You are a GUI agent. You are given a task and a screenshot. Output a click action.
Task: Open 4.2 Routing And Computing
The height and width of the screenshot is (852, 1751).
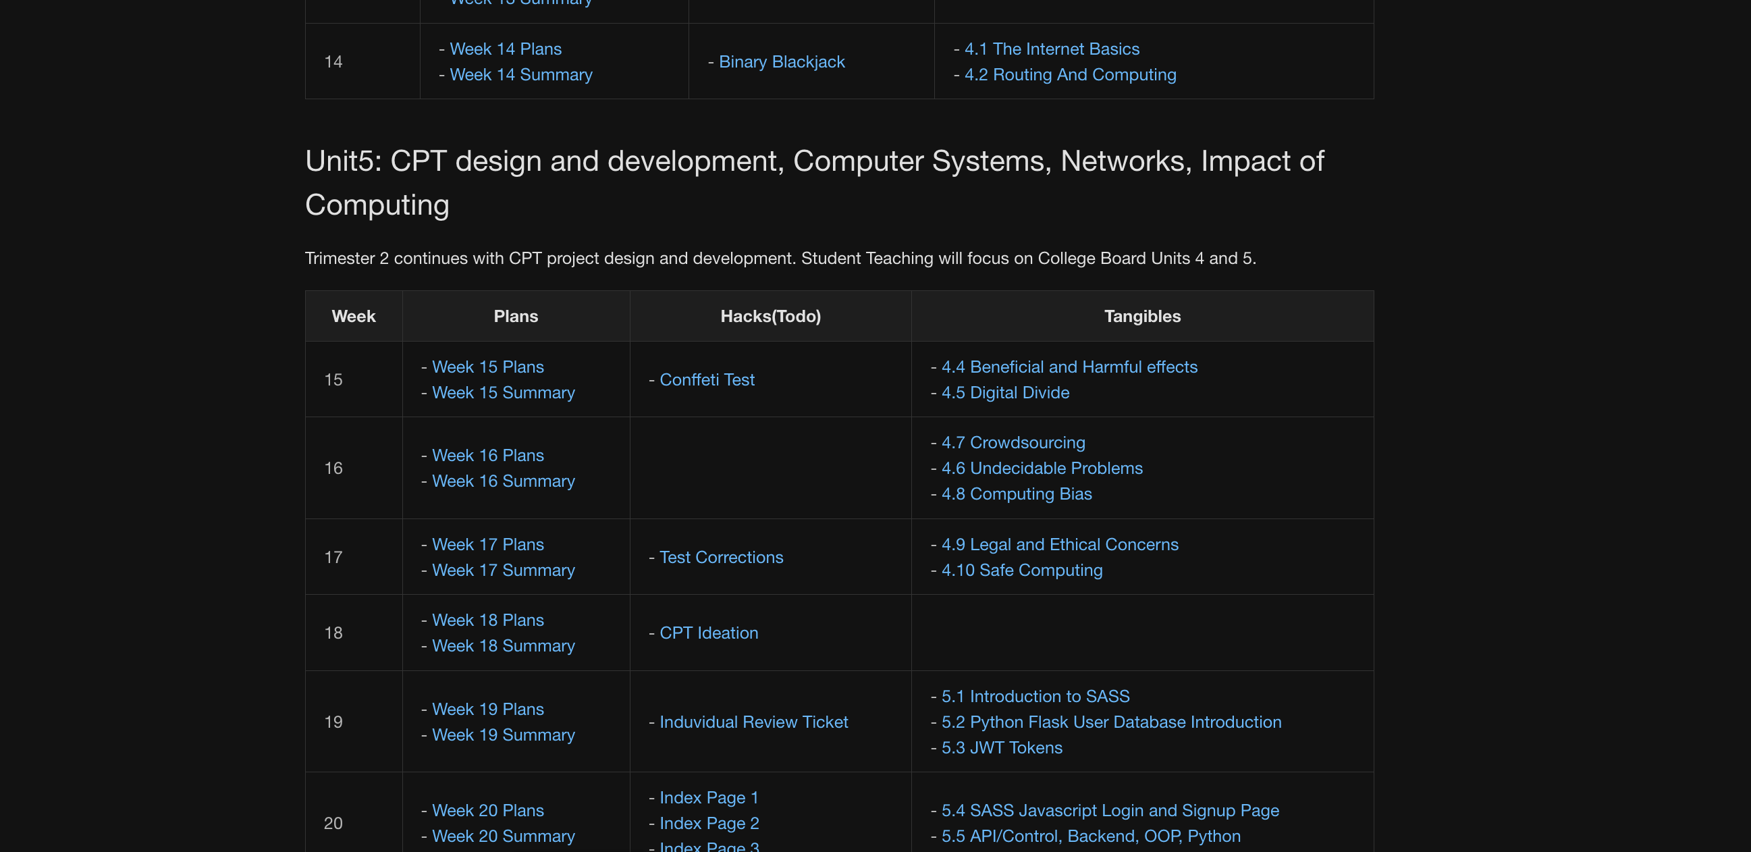[1070, 75]
